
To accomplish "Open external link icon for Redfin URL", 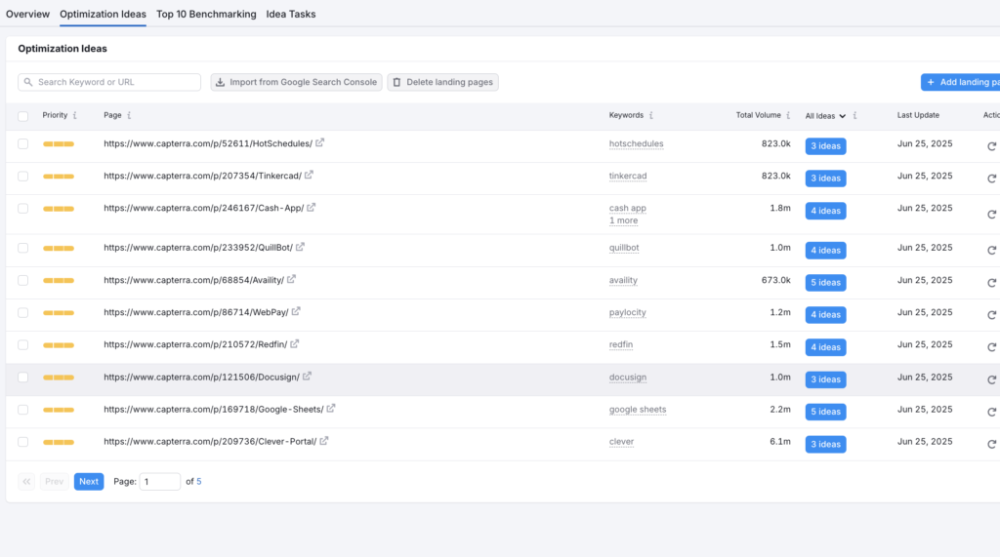I will point(295,344).
